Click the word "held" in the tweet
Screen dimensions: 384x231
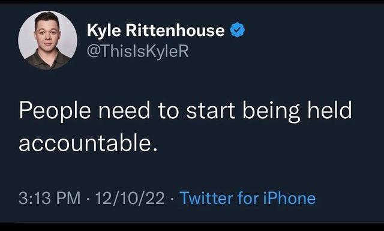pyautogui.click(x=329, y=110)
